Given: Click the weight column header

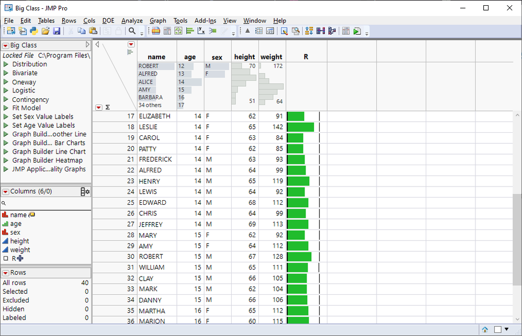Looking at the screenshot, I should coord(271,57).
